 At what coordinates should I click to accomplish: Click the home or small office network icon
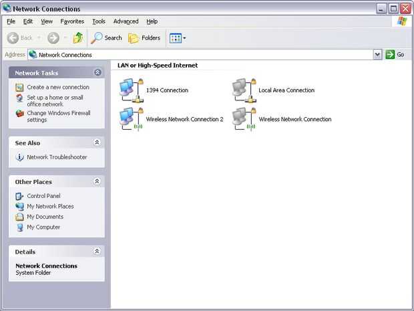coord(19,98)
